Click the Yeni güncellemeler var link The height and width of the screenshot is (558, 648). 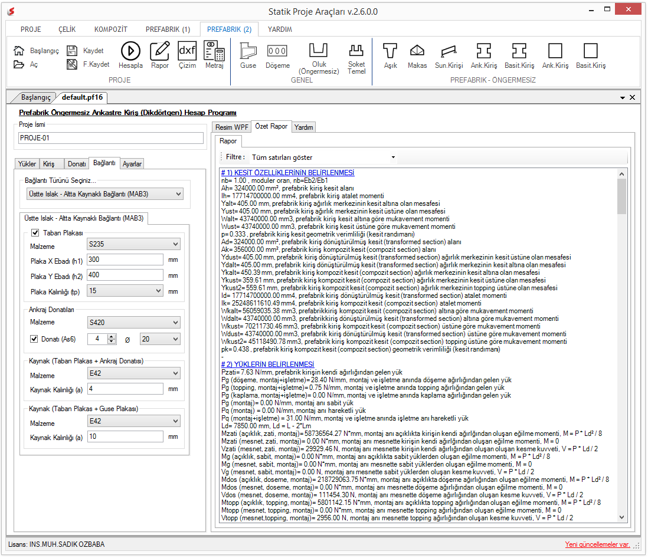(x=598, y=544)
